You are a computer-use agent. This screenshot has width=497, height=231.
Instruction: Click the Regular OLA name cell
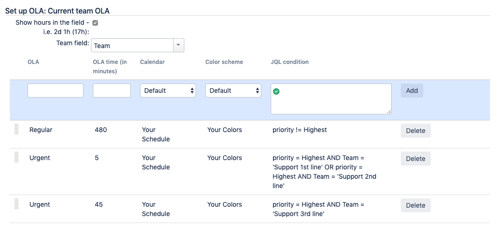(41, 130)
